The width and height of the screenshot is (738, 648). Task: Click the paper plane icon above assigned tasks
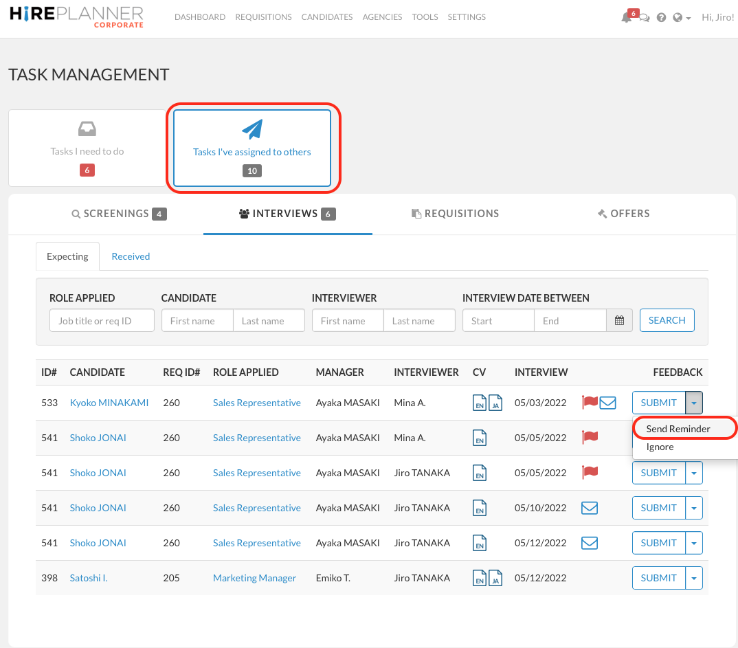251,128
